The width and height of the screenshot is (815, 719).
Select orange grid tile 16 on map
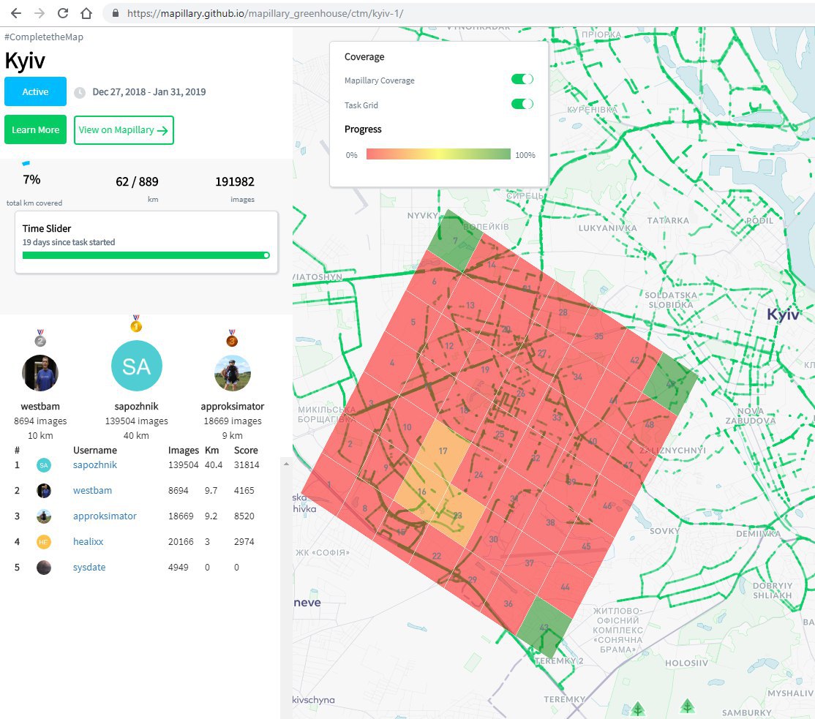pyautogui.click(x=422, y=491)
